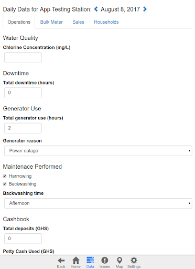Click the Total downtime hours field

pyautogui.click(x=23, y=93)
